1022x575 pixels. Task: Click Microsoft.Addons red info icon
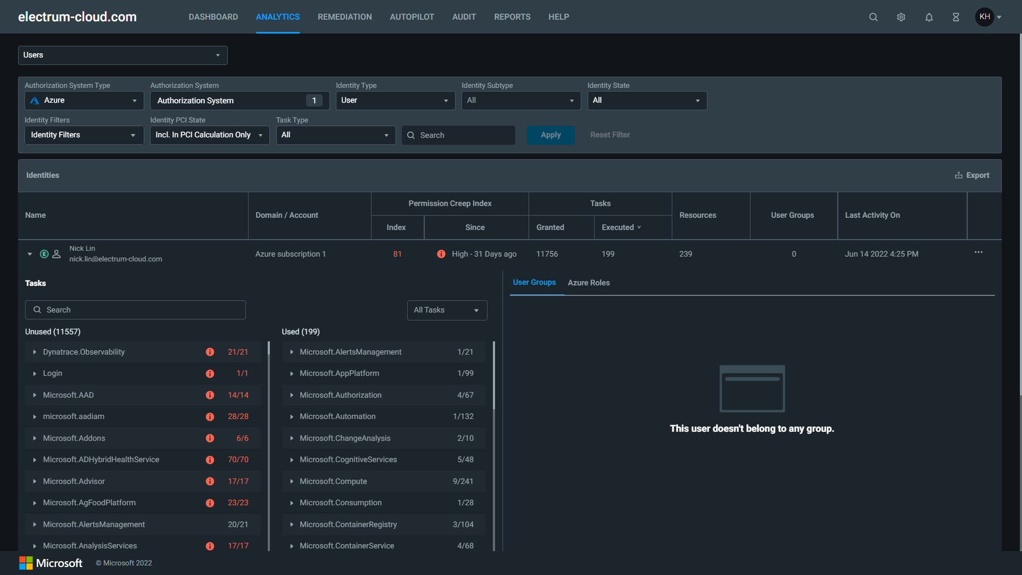[210, 438]
